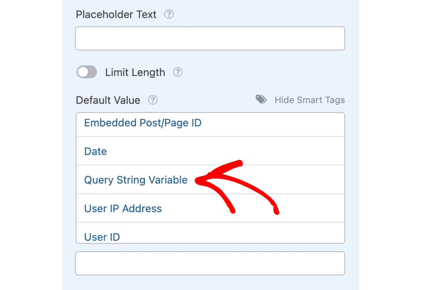Click the question mark beside Placeholder Text
Image resolution: width=422 pixels, height=290 pixels.
point(169,14)
